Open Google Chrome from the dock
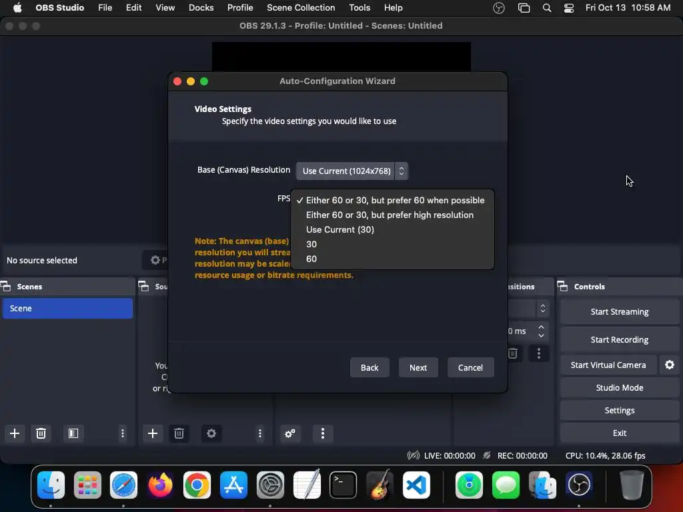This screenshot has width=683, height=512. click(197, 485)
